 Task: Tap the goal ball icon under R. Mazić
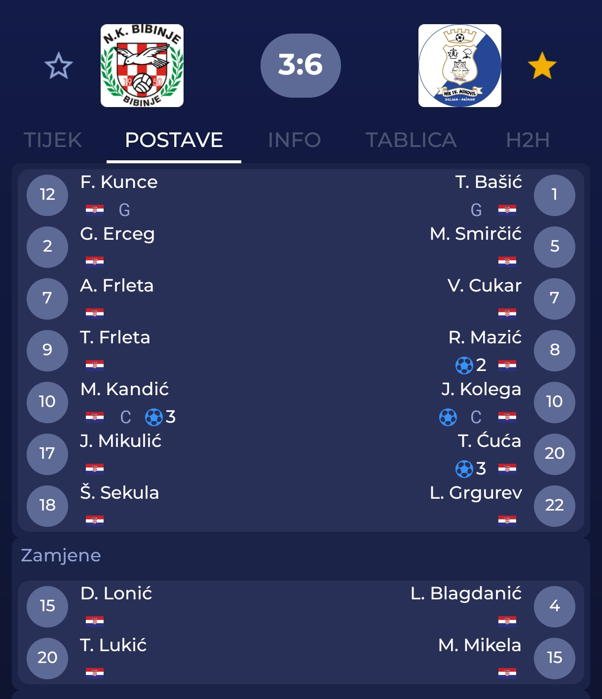click(464, 365)
